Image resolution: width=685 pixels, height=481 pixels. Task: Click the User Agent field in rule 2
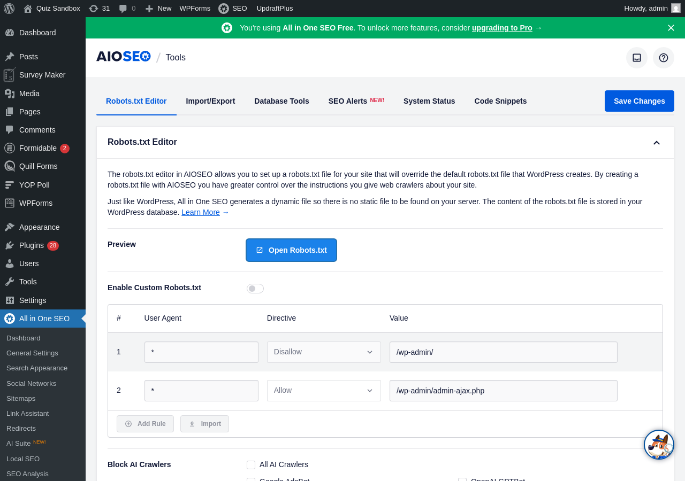point(201,391)
